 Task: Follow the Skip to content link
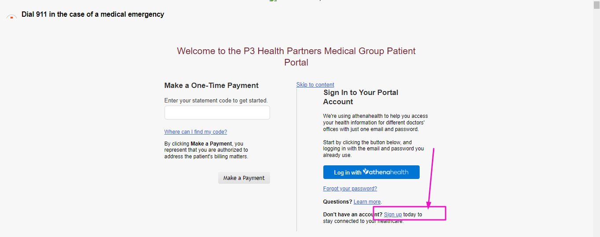click(x=315, y=85)
